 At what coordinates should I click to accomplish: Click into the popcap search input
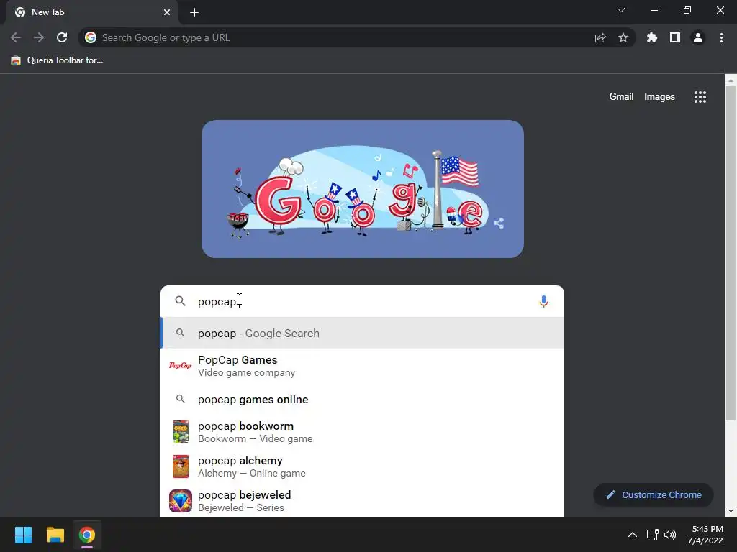(x=362, y=301)
